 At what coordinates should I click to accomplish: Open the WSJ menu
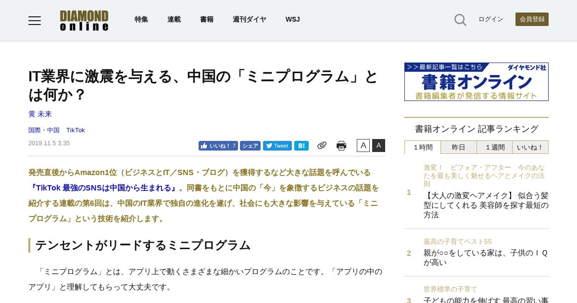(292, 20)
